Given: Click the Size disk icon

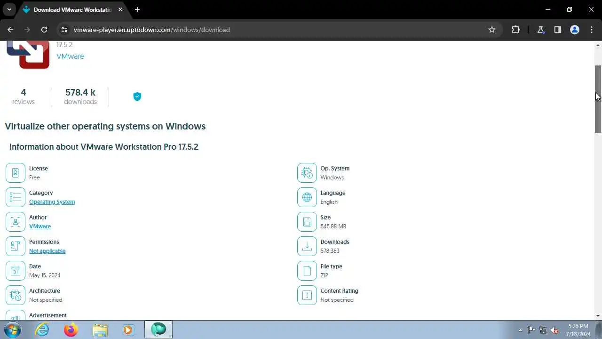Looking at the screenshot, I should click(307, 222).
